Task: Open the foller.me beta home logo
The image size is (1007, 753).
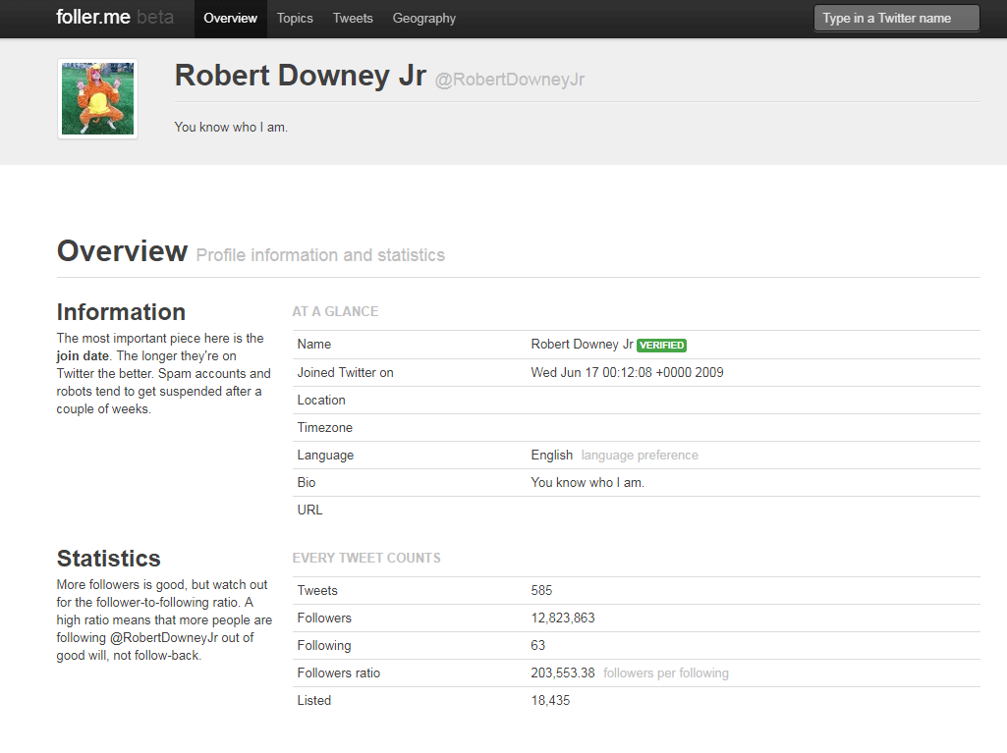Action: point(115,18)
